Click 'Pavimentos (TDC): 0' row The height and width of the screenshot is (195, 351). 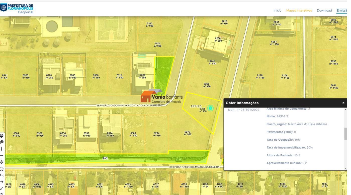click(x=281, y=132)
